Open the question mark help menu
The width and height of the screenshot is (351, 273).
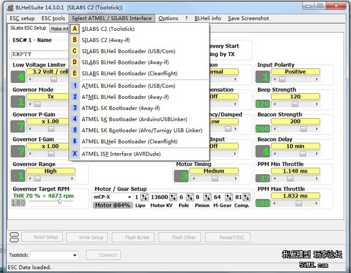pyautogui.click(x=186, y=18)
